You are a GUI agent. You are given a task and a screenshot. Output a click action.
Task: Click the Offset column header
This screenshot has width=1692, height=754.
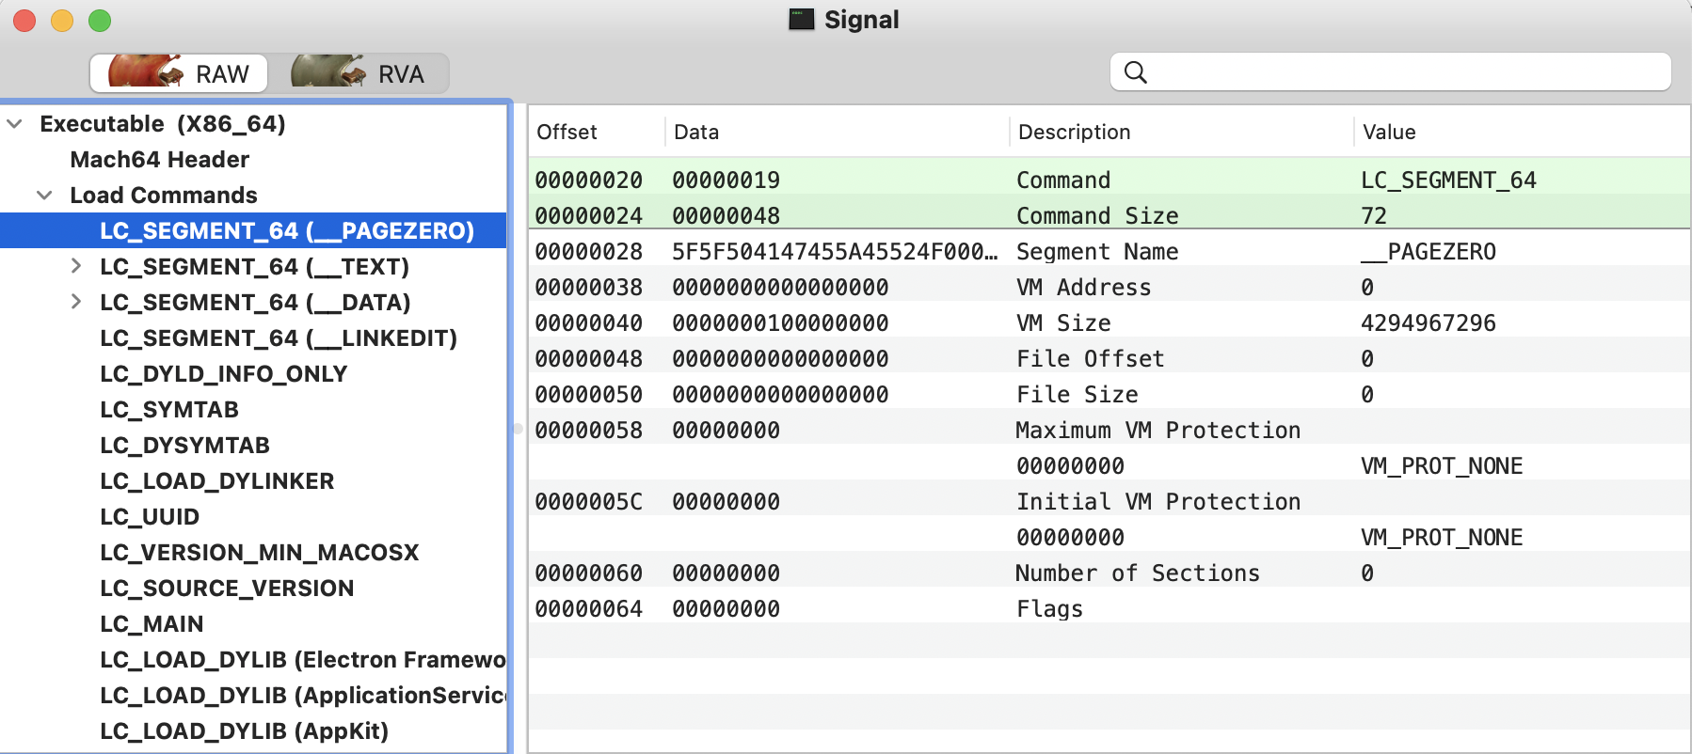(x=567, y=133)
